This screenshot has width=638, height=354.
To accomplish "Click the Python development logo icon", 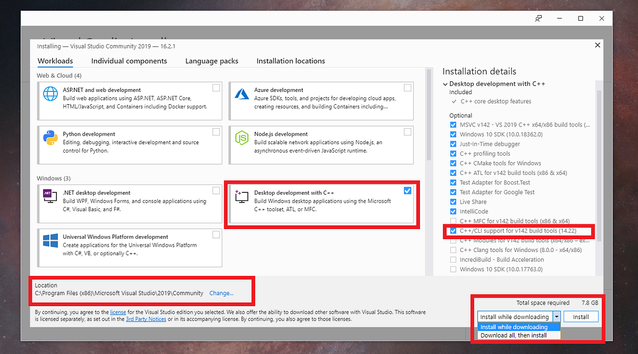I will [x=51, y=138].
